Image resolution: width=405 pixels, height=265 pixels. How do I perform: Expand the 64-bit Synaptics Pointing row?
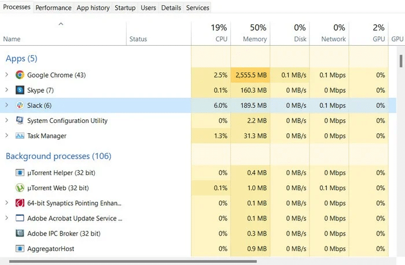coord(7,203)
